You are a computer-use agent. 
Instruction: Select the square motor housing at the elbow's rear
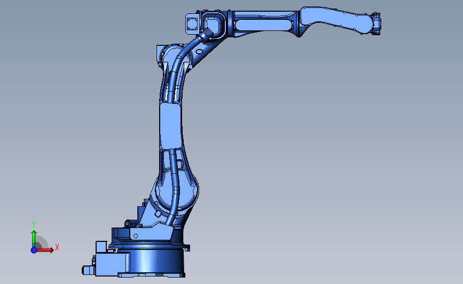[192, 23]
